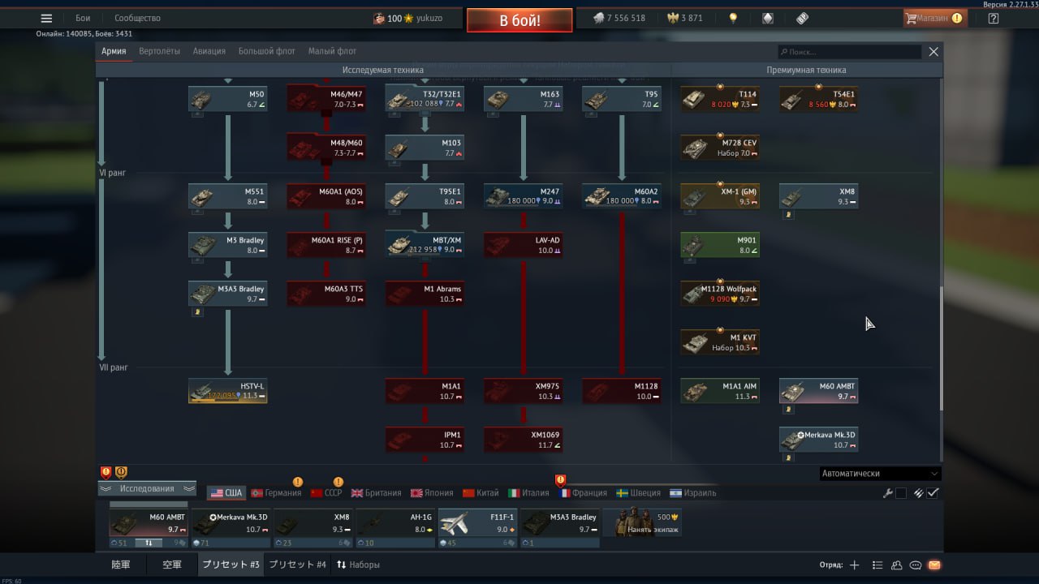Image resolution: width=1039 pixels, height=584 pixels.
Task: Select the M901 premium vehicle card
Action: (x=720, y=245)
